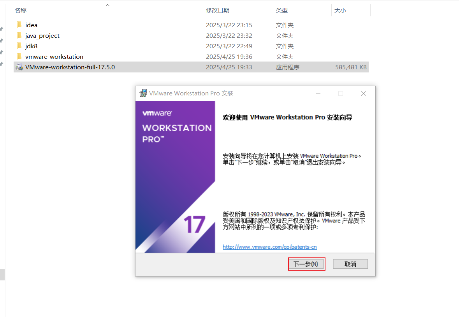Viewport: 459px width, 317px height.
Task: Sort files by 大小 column header
Action: point(340,10)
